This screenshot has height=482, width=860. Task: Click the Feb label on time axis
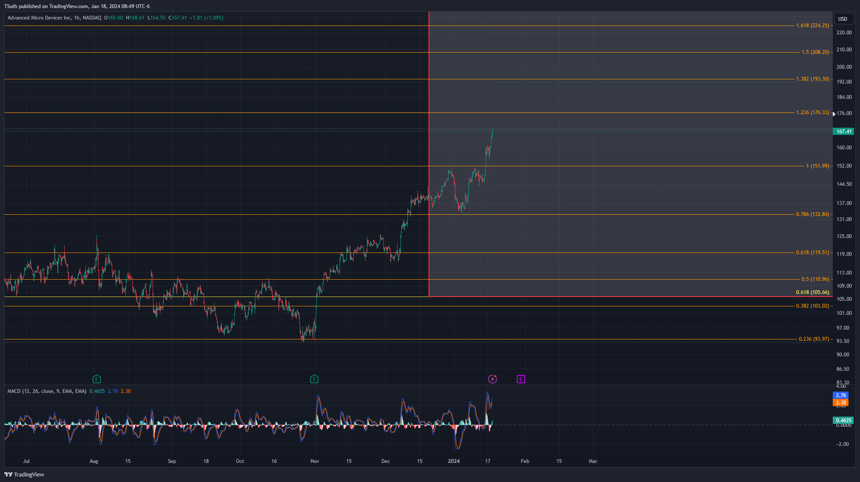tap(525, 461)
